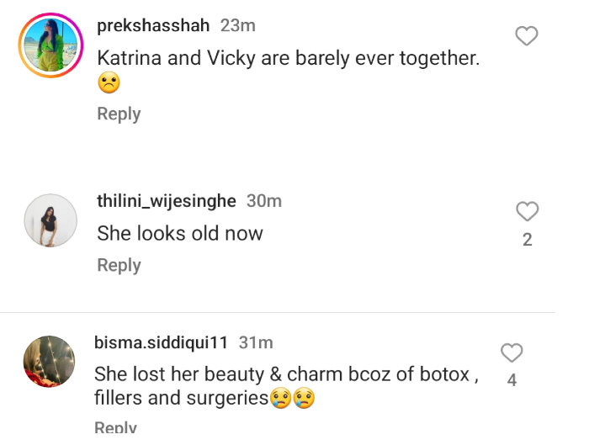Open bisma.siddiqui11's profile picture

click(49, 363)
